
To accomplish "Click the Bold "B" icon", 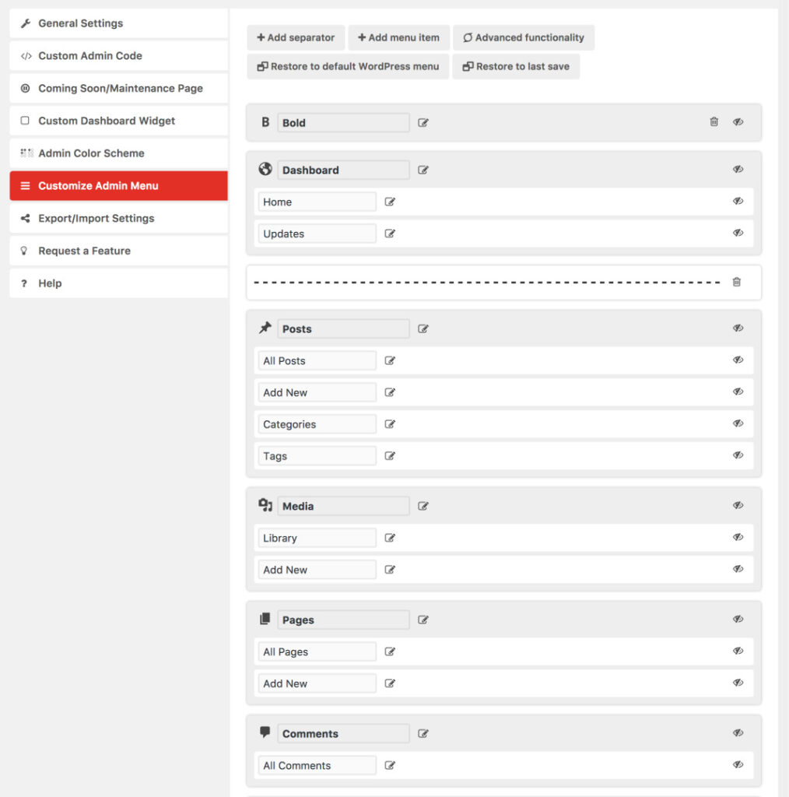I will [265, 122].
